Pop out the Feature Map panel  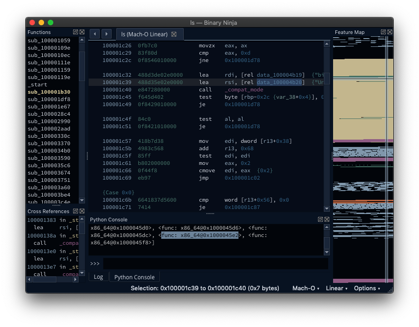pos(383,32)
